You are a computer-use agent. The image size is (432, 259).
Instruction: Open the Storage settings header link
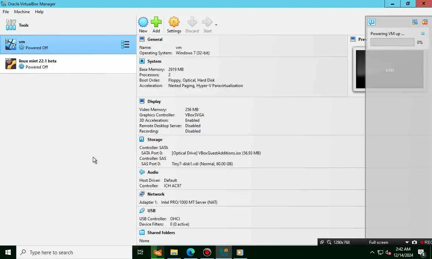155,140
